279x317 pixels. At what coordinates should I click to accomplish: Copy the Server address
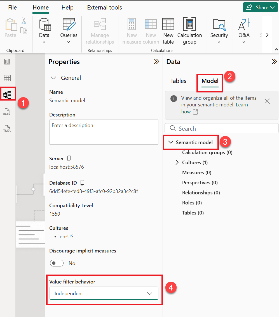69,158
